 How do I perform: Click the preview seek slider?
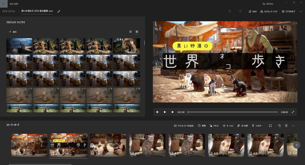[x=233, y=112]
